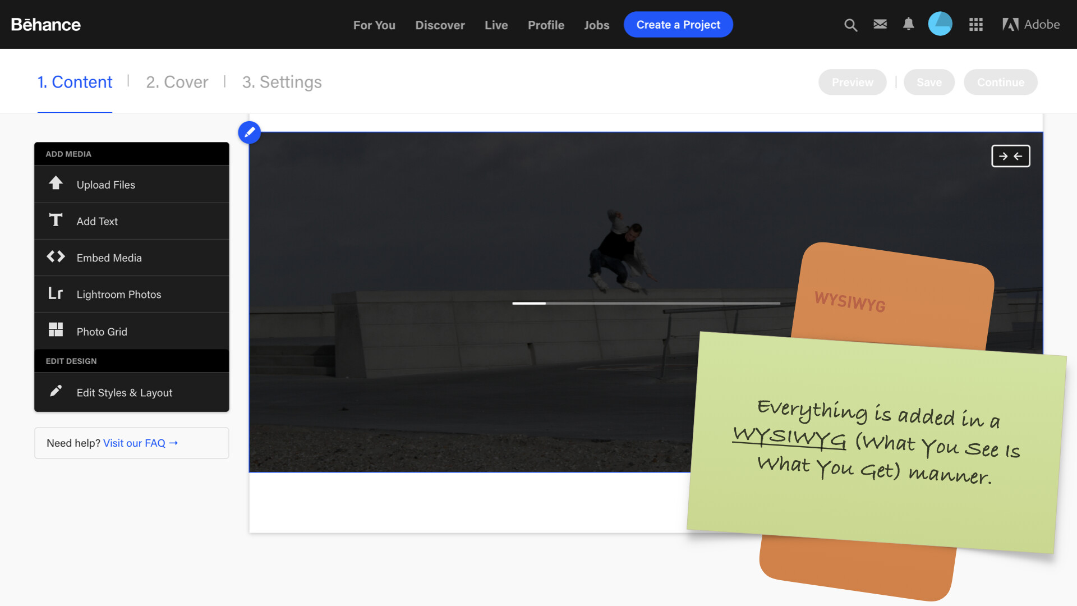1077x606 pixels.
Task: Click the Create a Project button
Action: 678,25
